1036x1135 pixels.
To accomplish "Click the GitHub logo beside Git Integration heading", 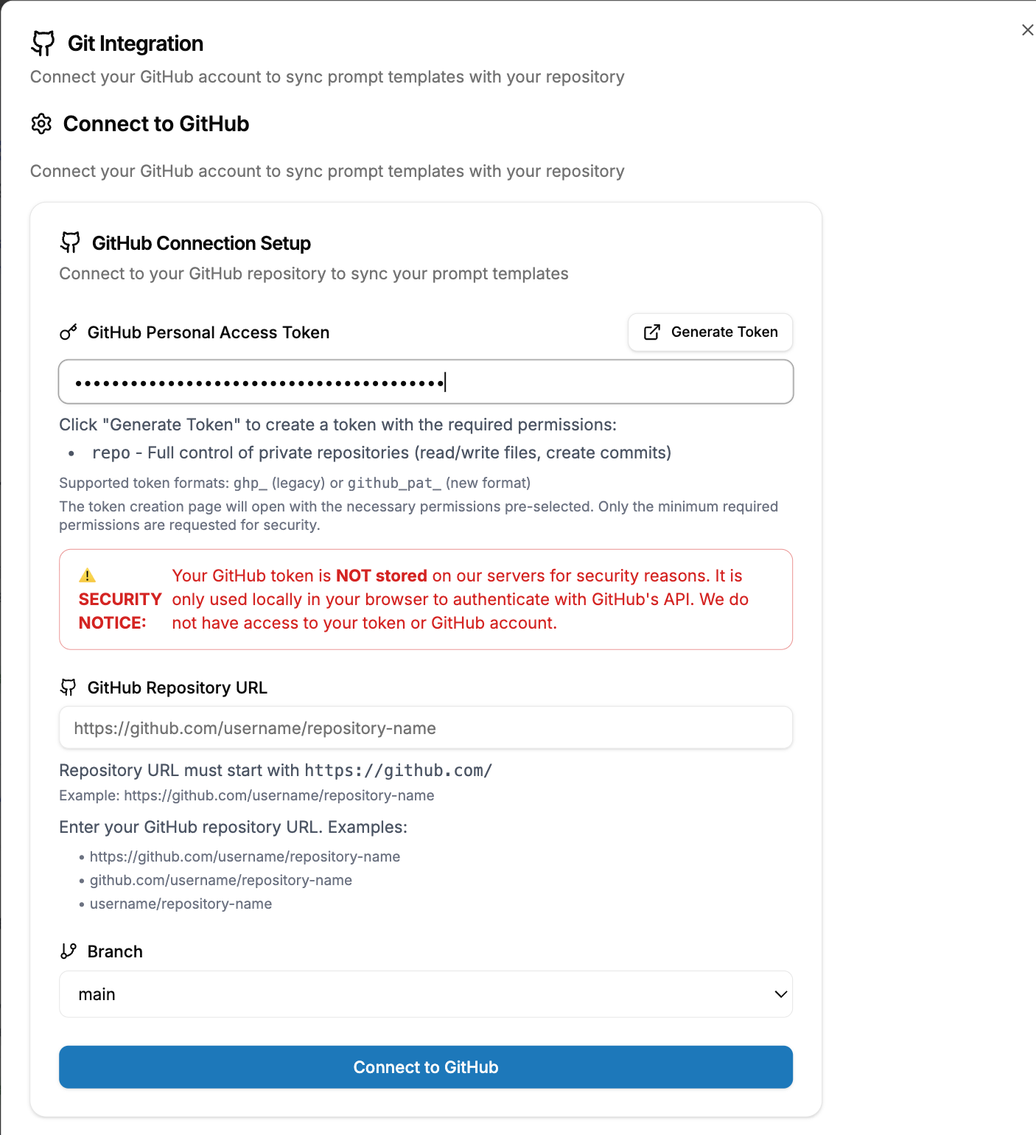I will pos(43,43).
